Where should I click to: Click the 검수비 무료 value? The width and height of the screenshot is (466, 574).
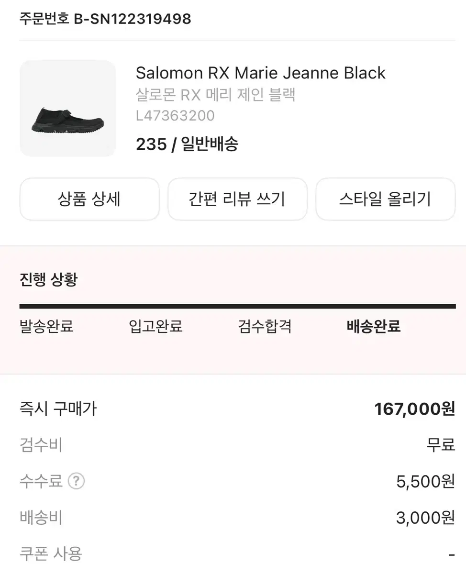click(441, 445)
